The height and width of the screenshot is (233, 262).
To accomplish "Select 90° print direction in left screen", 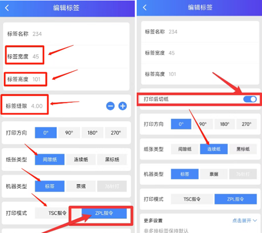I will coord(69,132).
